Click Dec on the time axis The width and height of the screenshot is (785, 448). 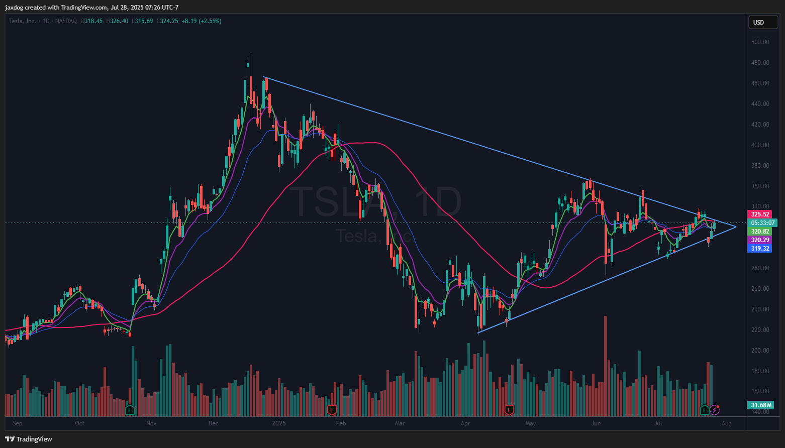(x=214, y=423)
